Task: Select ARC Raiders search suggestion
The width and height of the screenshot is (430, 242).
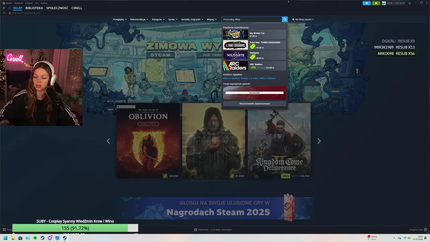Action: pos(255,66)
